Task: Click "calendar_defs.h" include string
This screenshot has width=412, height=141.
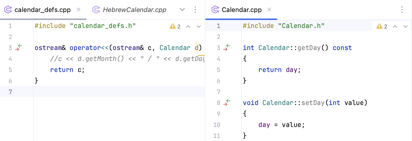Action: tap(103, 26)
